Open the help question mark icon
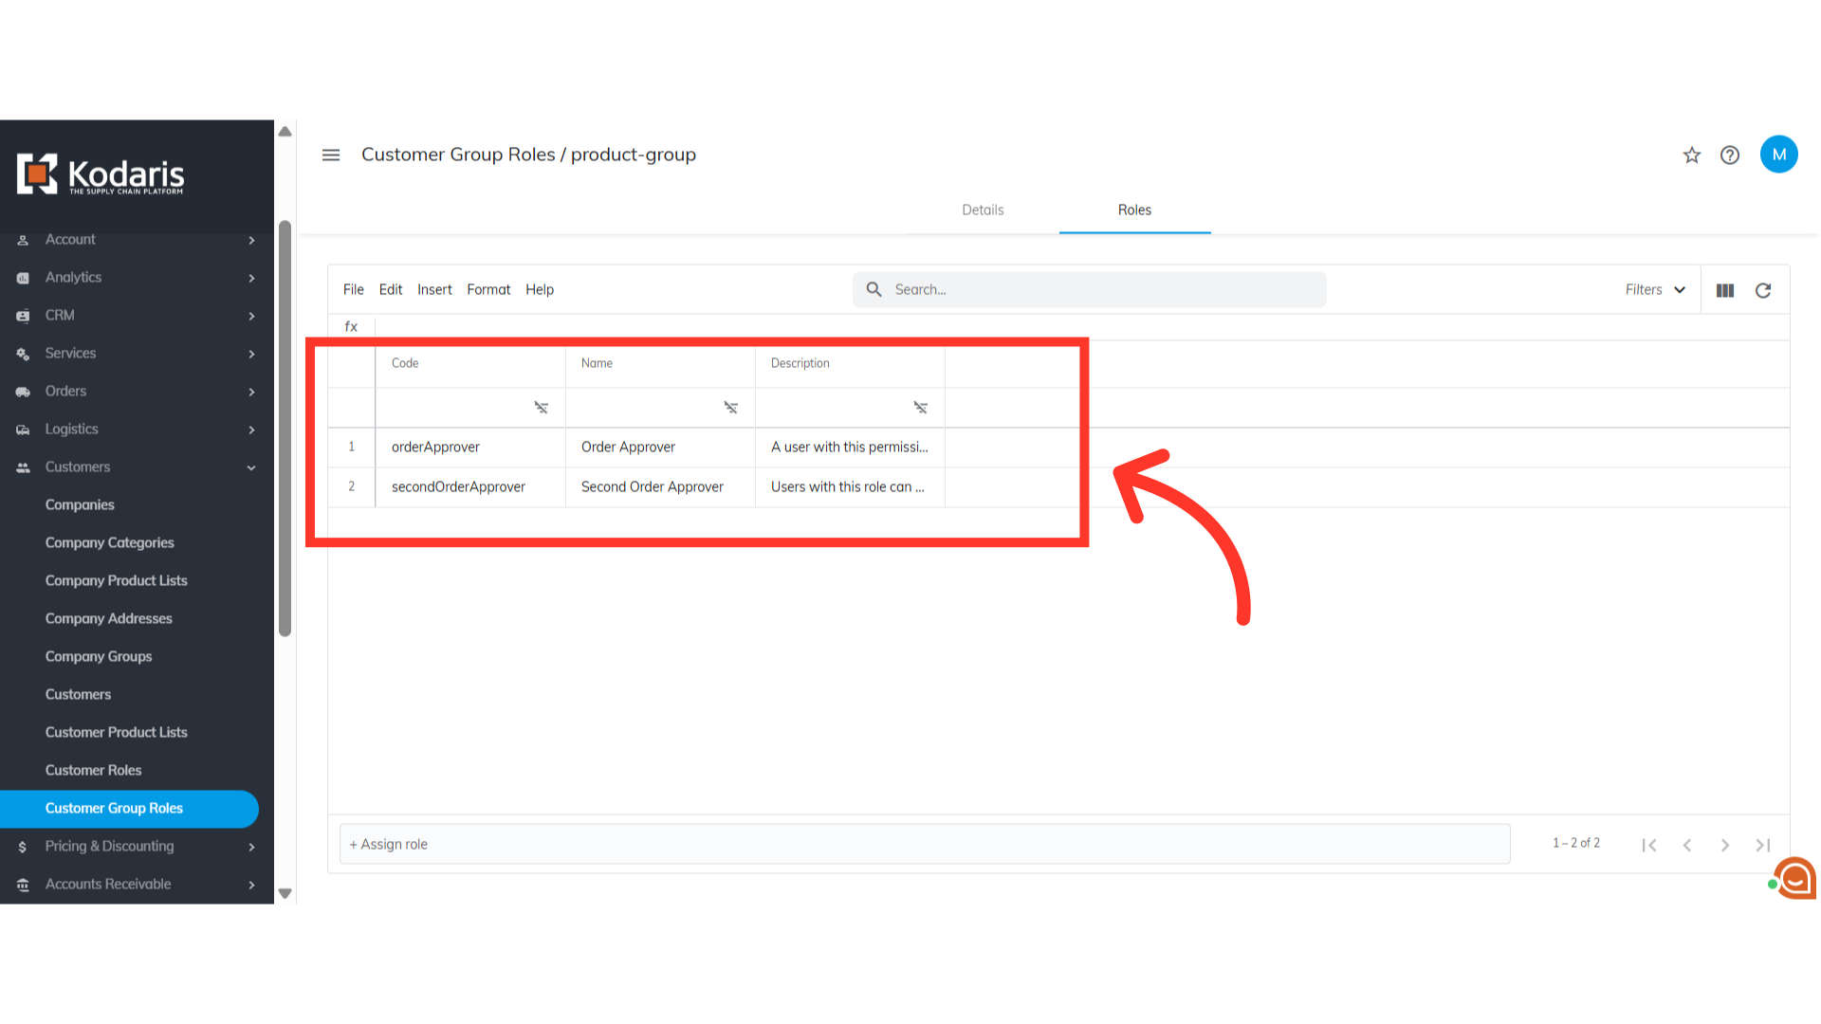Image resolution: width=1821 pixels, height=1024 pixels. [x=1730, y=155]
